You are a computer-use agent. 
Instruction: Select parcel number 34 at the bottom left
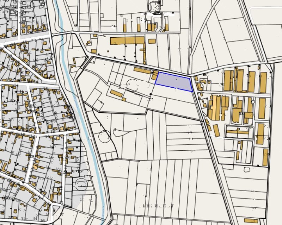(x=35, y=218)
